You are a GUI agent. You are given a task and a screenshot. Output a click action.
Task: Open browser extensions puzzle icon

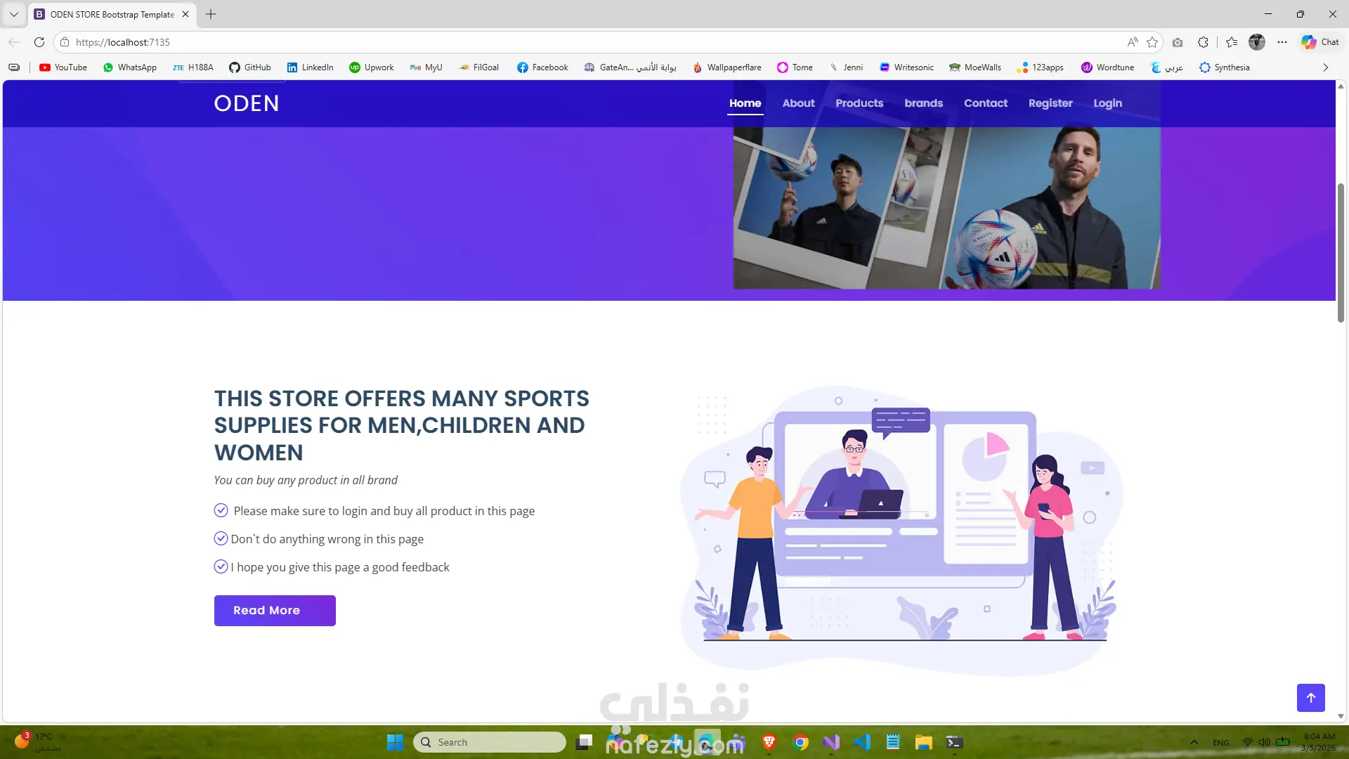(x=1203, y=42)
